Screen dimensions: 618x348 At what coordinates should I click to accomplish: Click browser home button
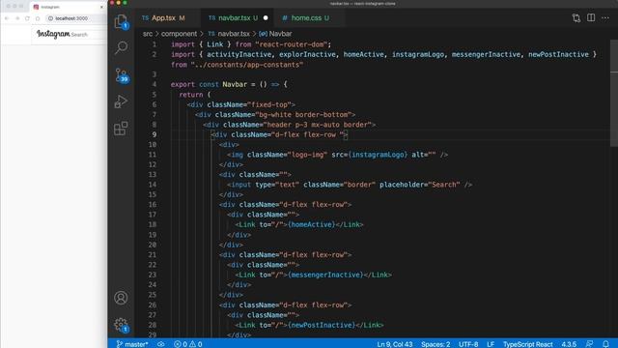[38, 18]
